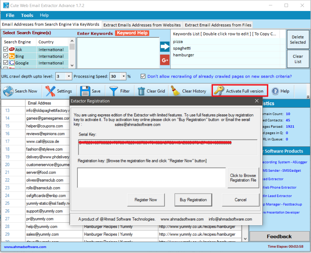
Task: Click the app icon in title bar
Action: pos(6,5)
